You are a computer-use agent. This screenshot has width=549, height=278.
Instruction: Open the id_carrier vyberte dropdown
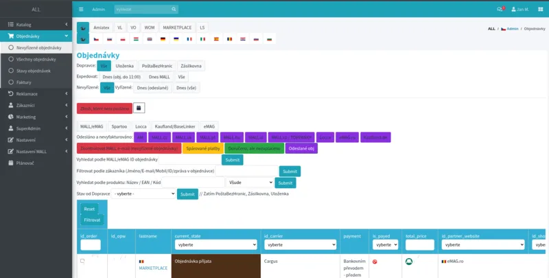[301, 245]
